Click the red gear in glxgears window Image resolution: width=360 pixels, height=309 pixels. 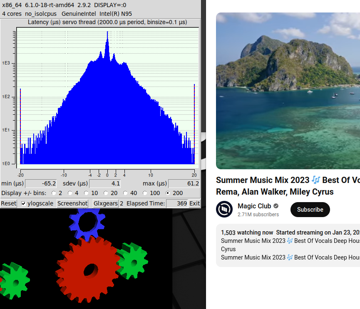[88, 269]
